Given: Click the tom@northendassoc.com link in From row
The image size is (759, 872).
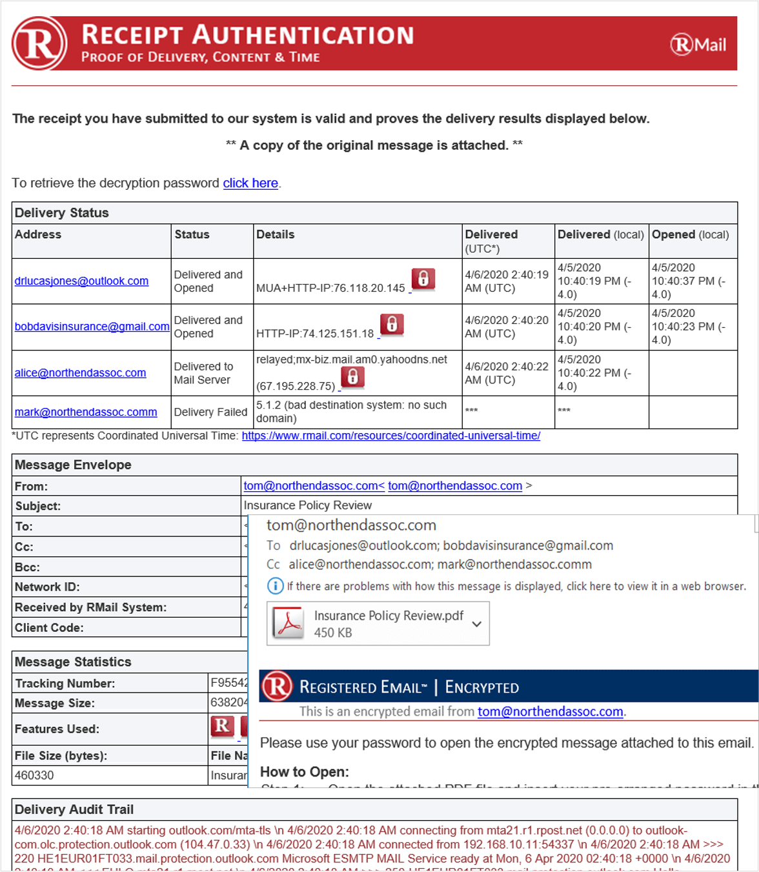Looking at the screenshot, I should 455,486.
